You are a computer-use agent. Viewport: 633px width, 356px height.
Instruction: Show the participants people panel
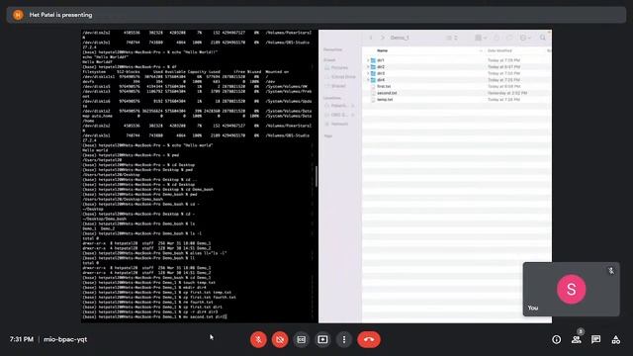[x=576, y=340]
